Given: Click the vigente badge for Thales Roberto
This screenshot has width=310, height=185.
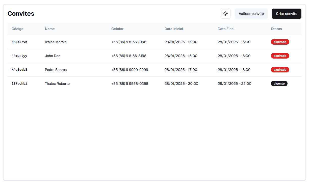Looking at the screenshot, I should [279, 84].
